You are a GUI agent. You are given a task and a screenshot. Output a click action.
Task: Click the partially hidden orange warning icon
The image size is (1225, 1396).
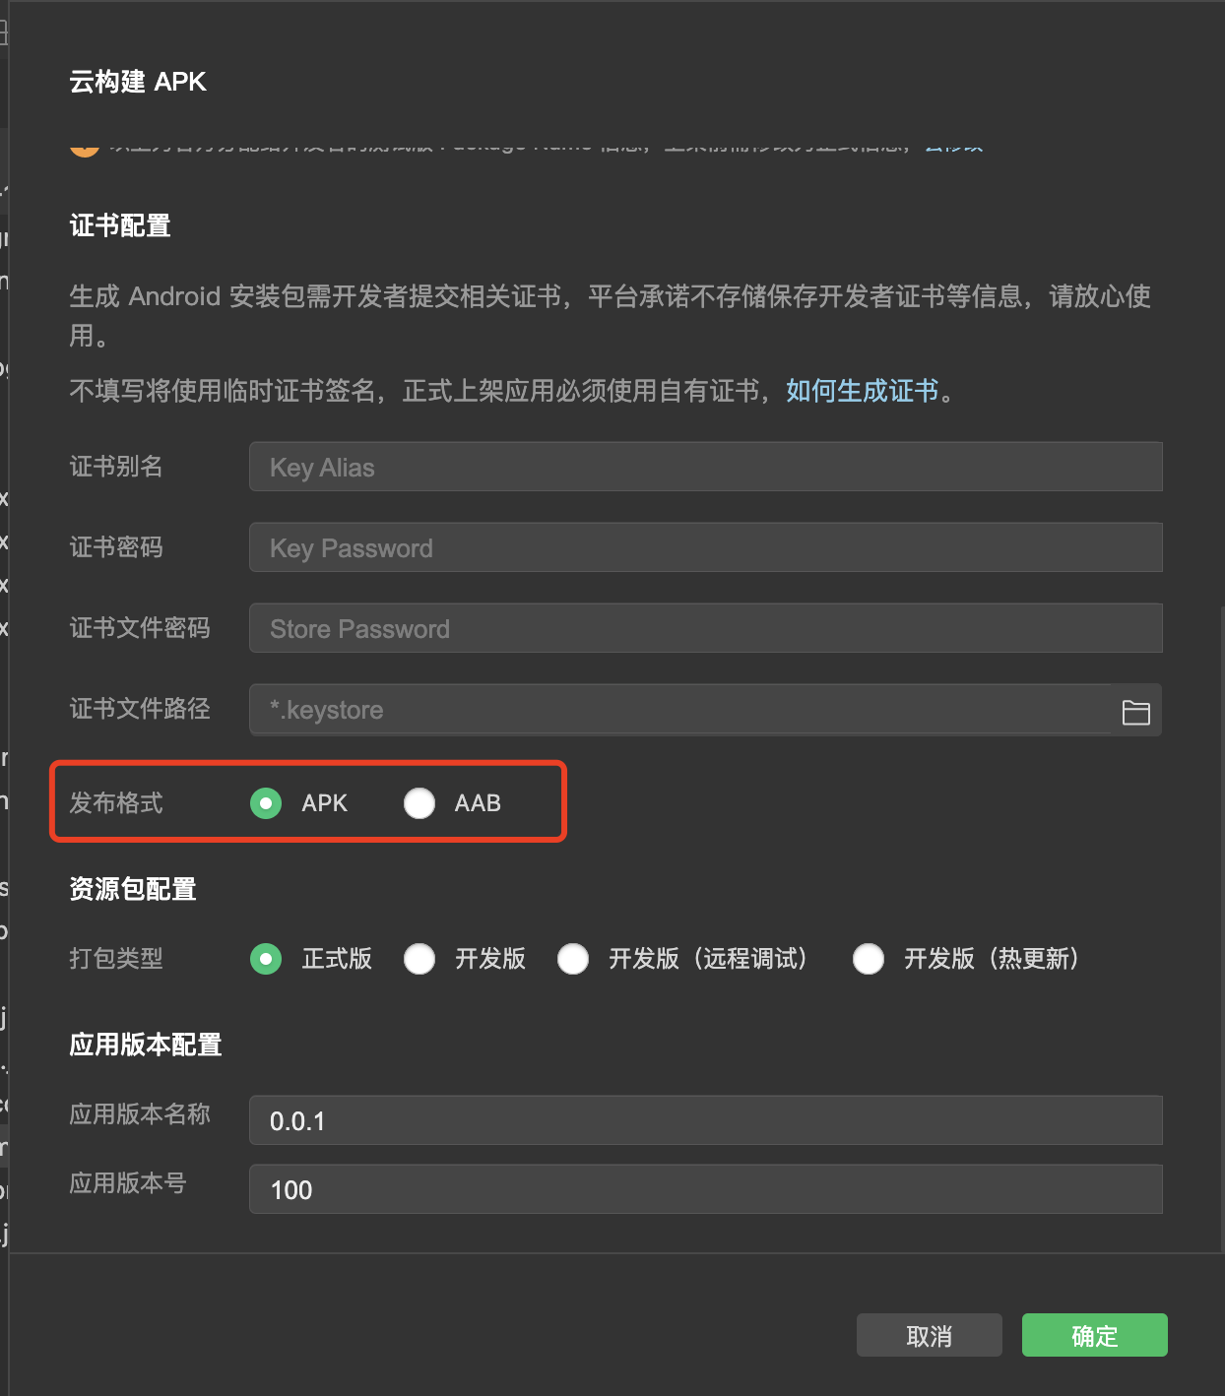(x=85, y=148)
